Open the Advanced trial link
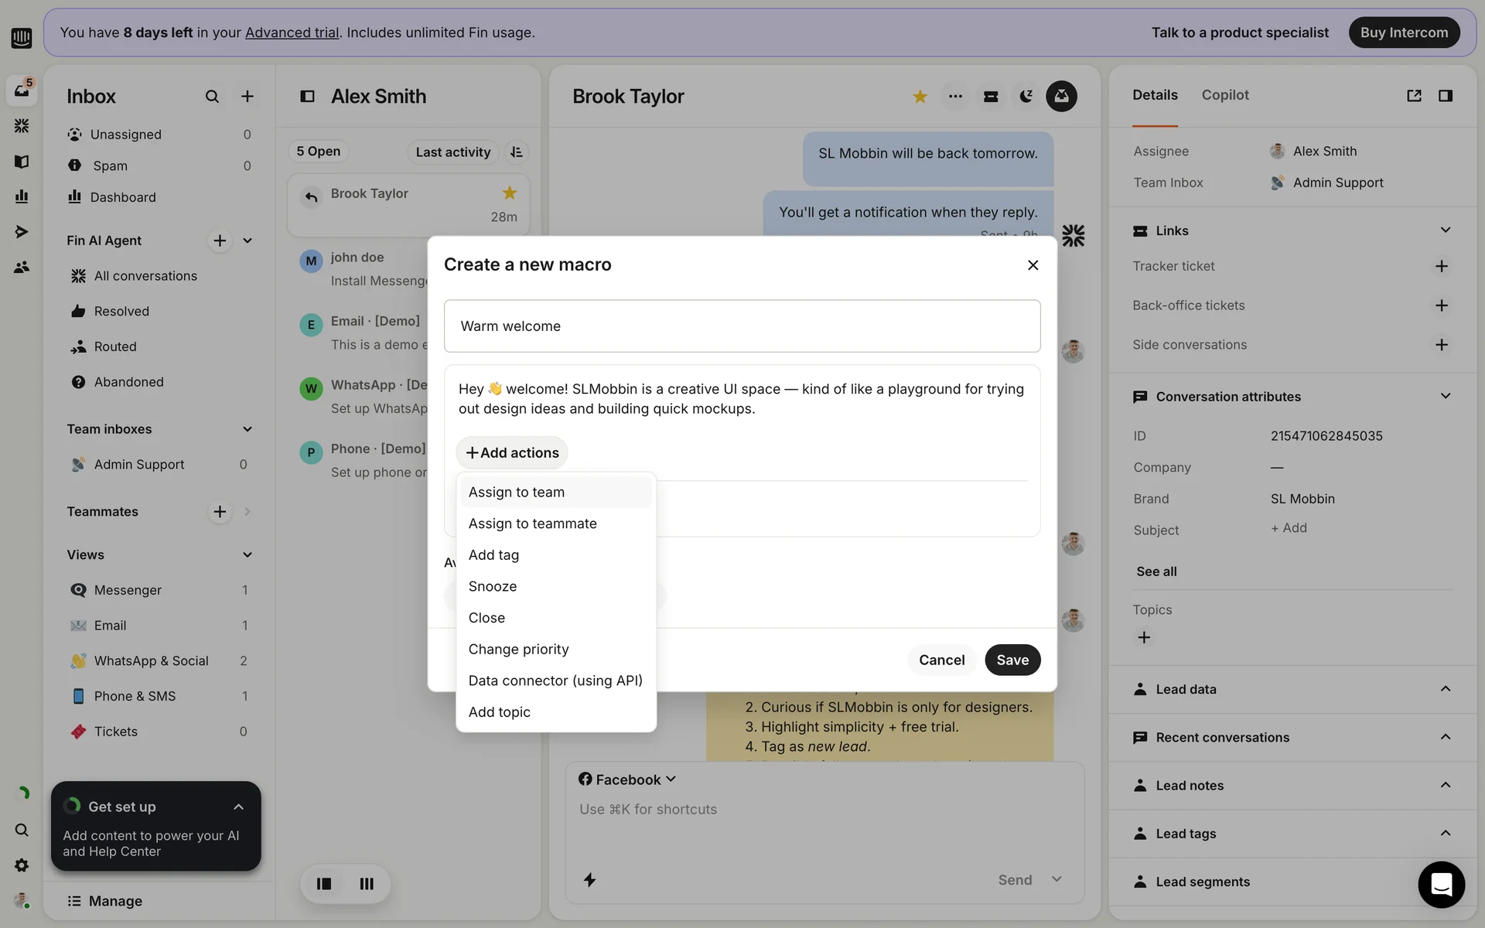The image size is (1485, 928). pos(292,32)
